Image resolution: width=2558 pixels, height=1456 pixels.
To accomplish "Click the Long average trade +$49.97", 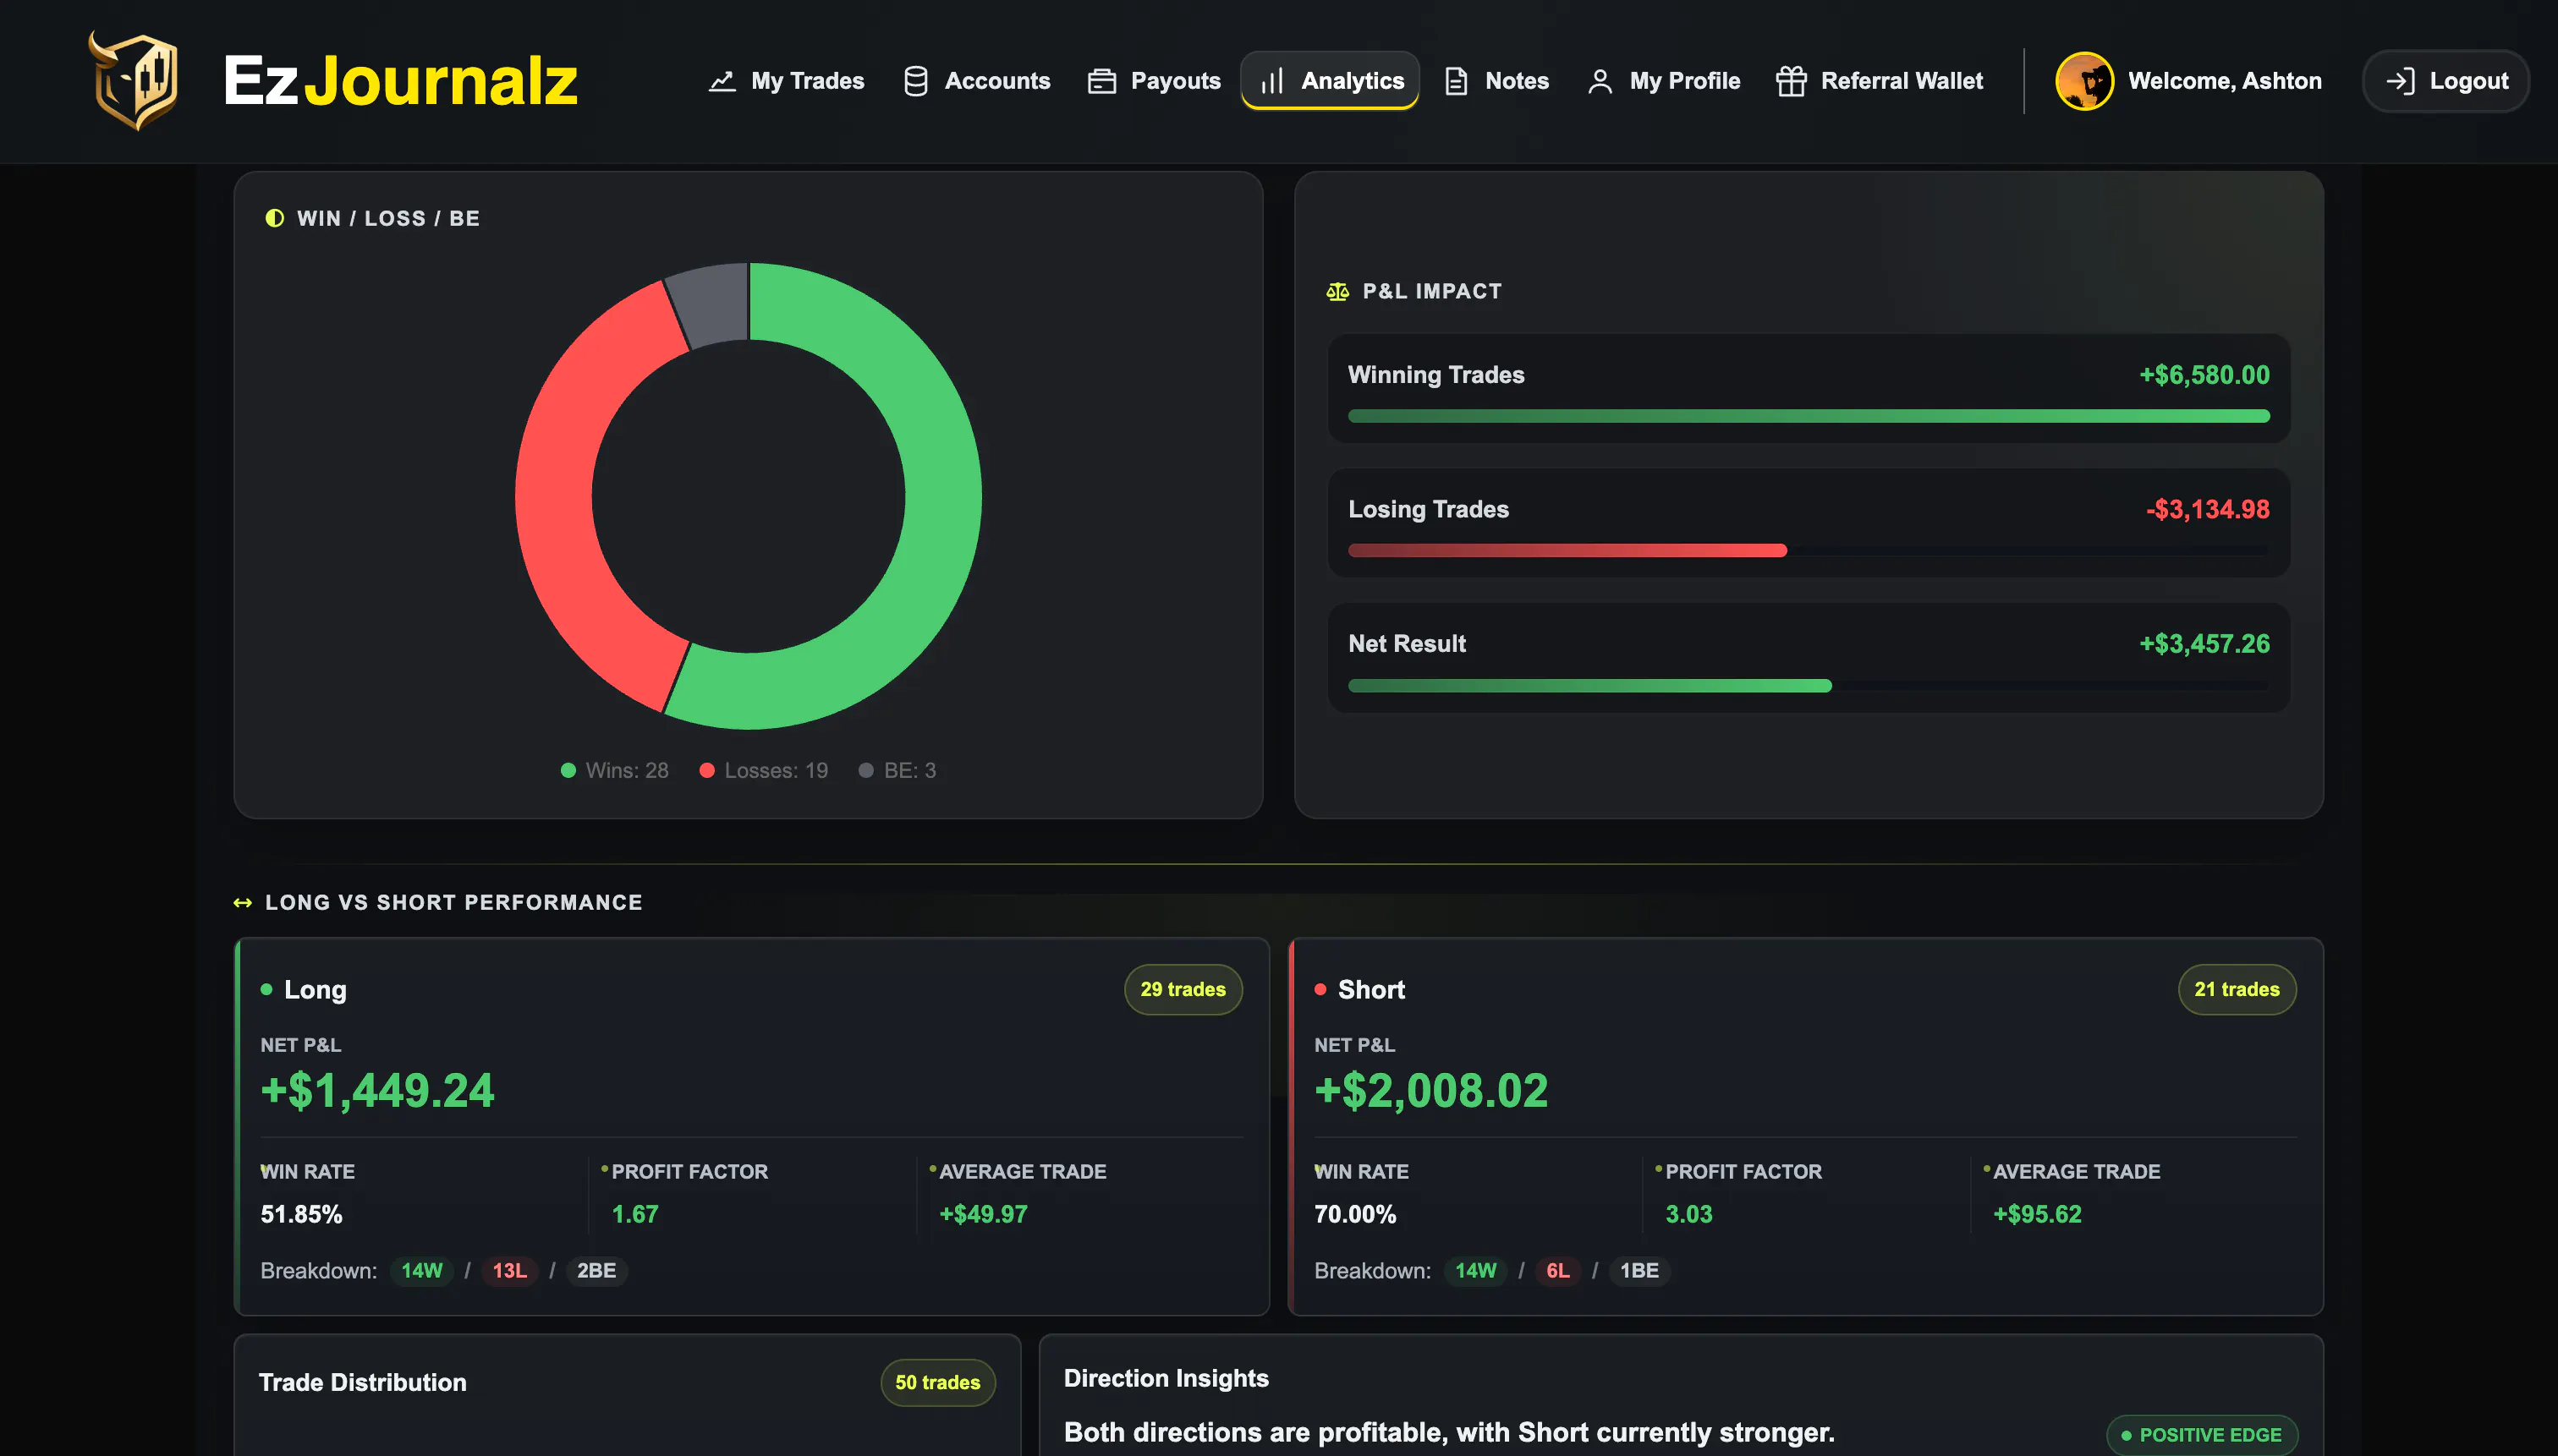I will click(984, 1214).
